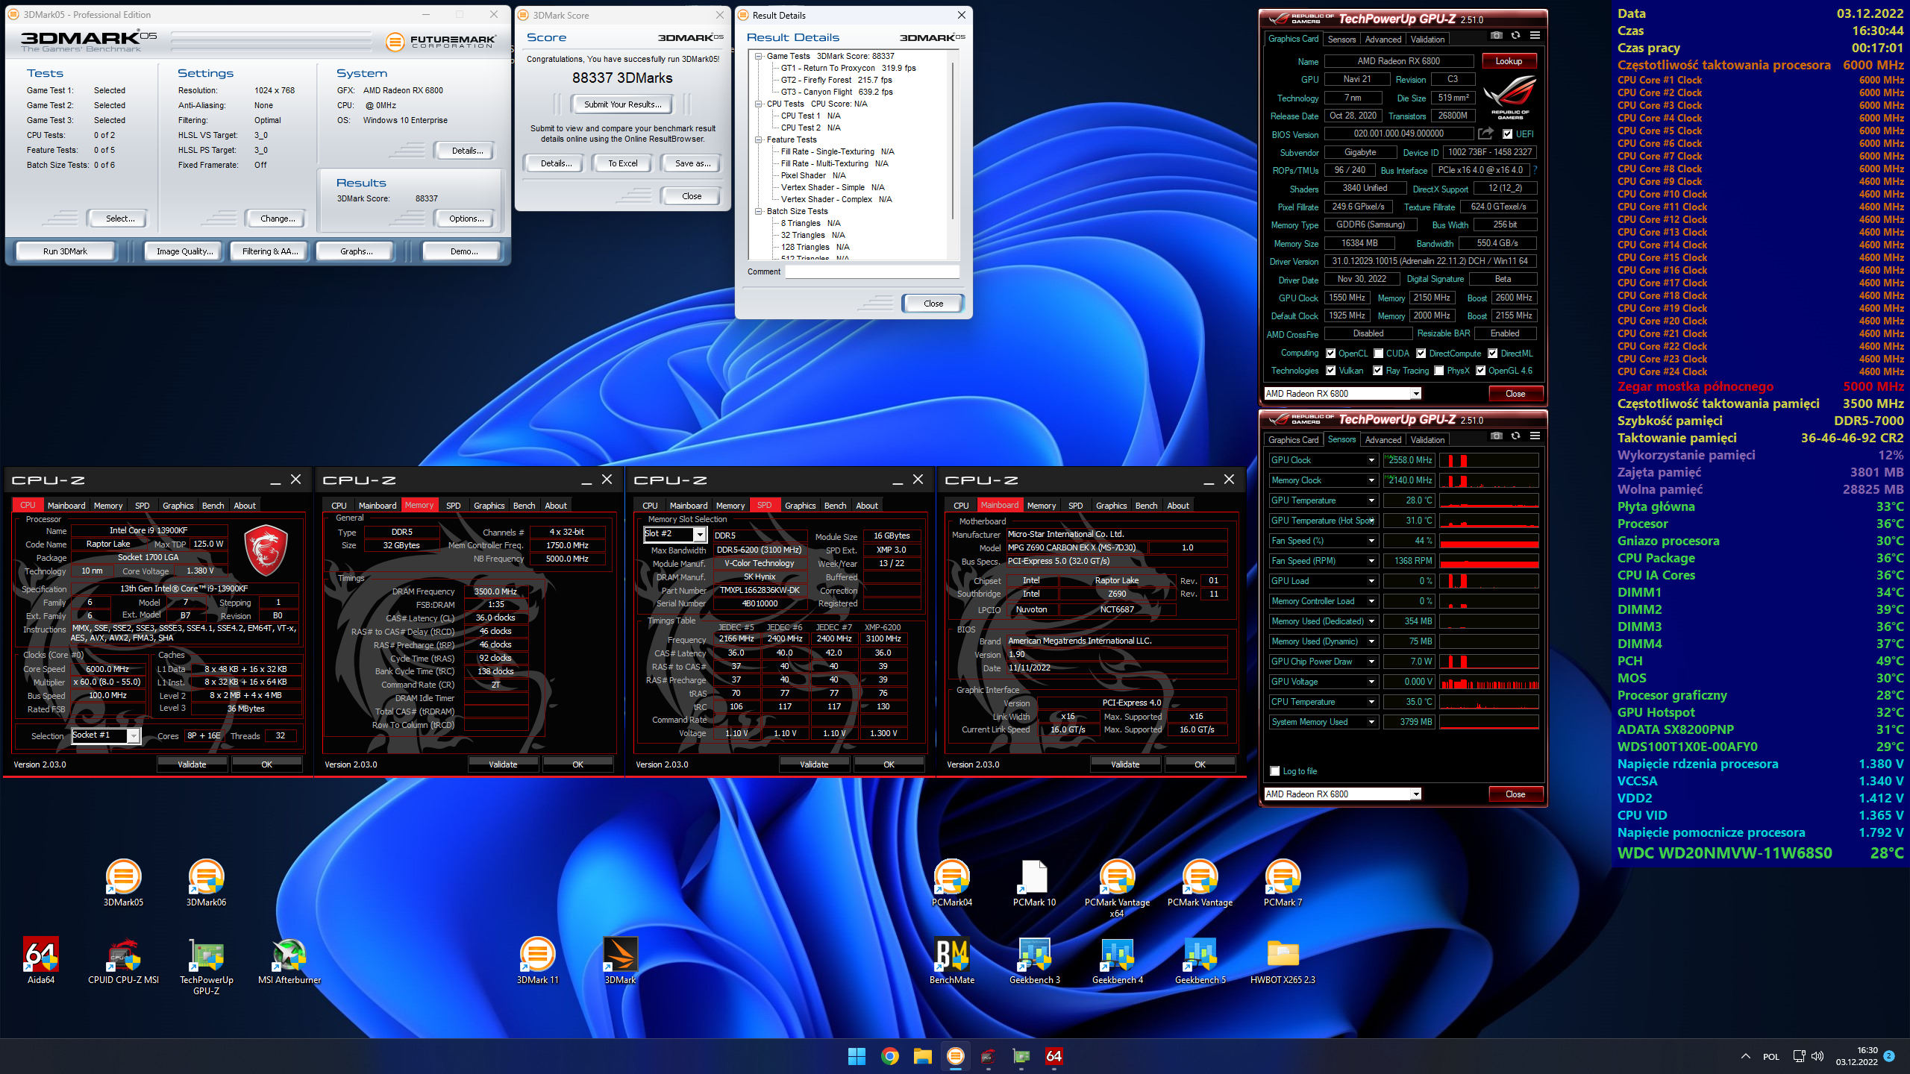Click the To Excel button
The width and height of the screenshot is (1910, 1074).
tap(622, 163)
